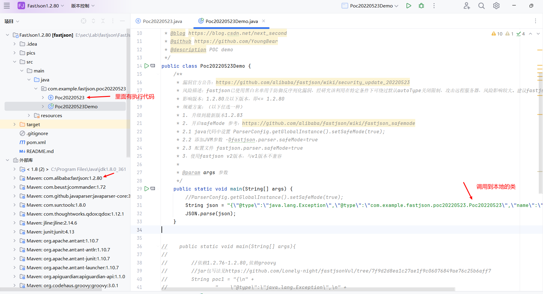Screen dimensions: 543x294
Task: Start debugging with the bug icon
Action: click(x=421, y=6)
